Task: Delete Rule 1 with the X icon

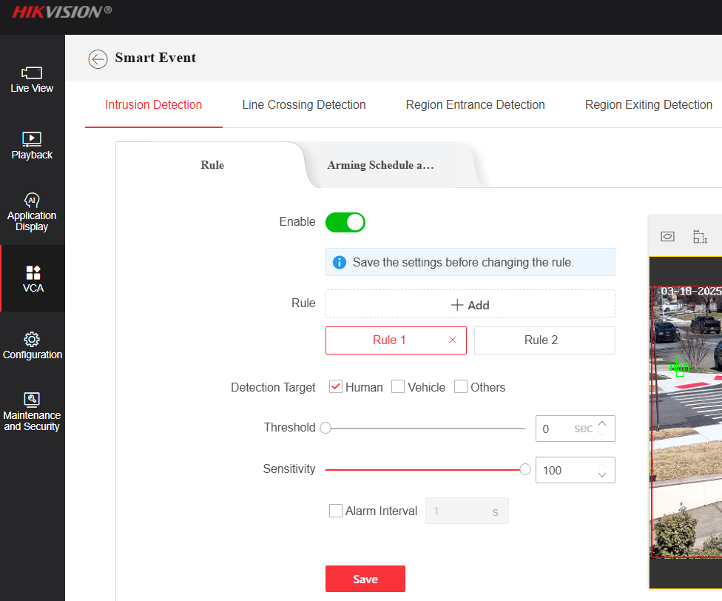Action: 453,340
